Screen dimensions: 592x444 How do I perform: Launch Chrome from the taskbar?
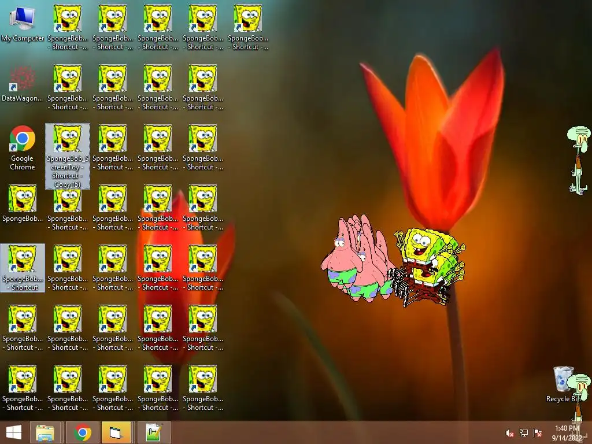pyautogui.click(x=82, y=432)
